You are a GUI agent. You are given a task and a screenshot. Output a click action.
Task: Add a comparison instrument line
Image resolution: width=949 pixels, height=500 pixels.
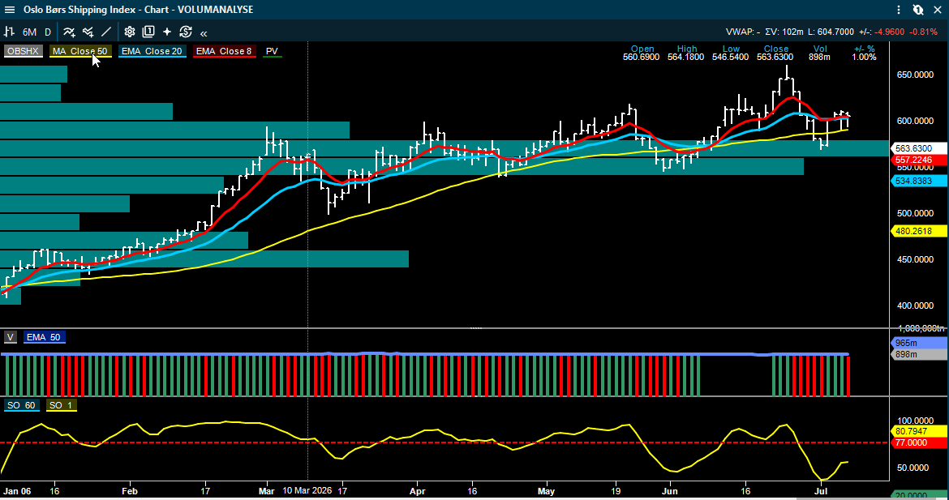(88, 32)
